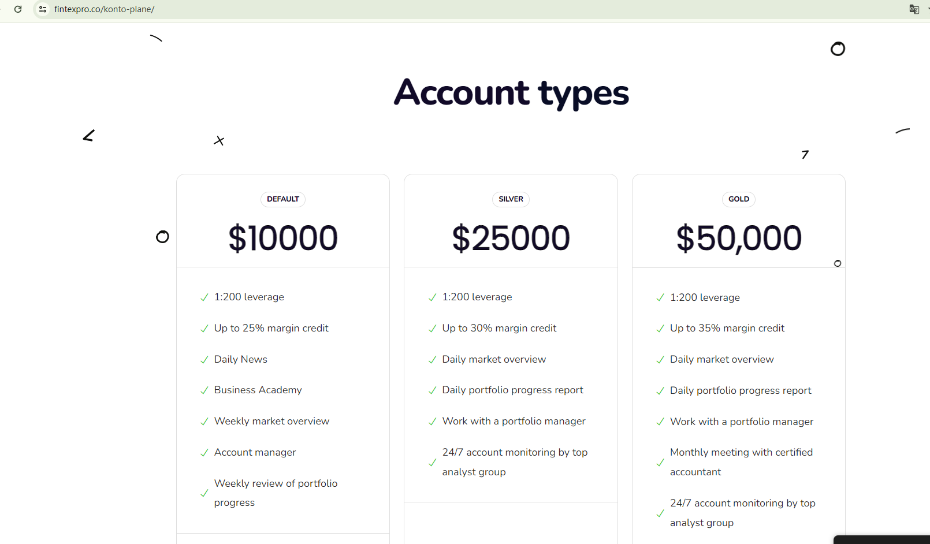930x544 pixels.
Task: Click the Account types heading
Action: coord(511,92)
